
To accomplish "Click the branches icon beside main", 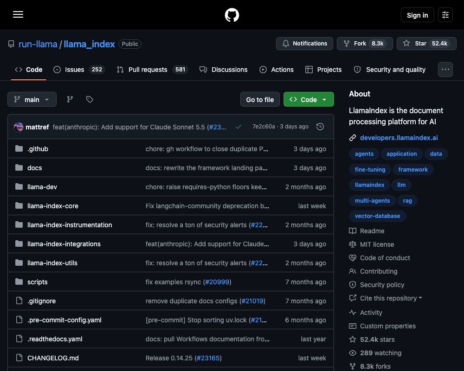I will tap(70, 99).
